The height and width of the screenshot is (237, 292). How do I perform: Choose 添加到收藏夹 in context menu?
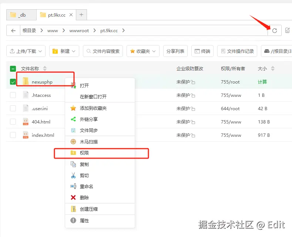coord(100,108)
